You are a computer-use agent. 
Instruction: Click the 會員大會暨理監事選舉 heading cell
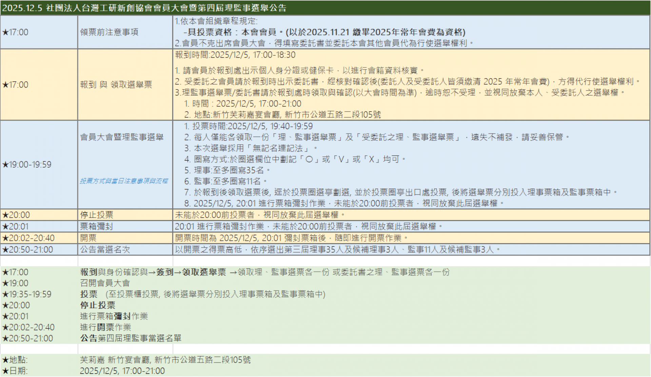coord(122,137)
